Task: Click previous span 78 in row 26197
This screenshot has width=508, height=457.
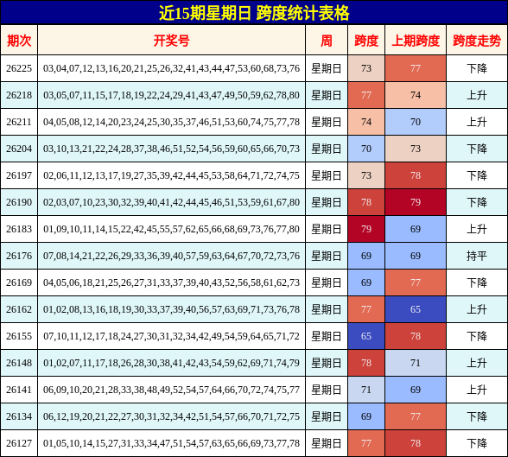Action: [416, 175]
